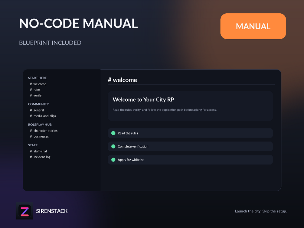This screenshot has width=304, height=228.
Task: Click the BLUEPRINT INCLUDED subtitle
Action: coord(50,43)
